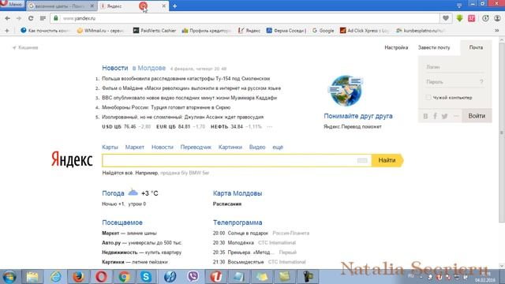Screen dimensions: 505x284
Task: Click the Логин input field
Action: tap(454, 67)
